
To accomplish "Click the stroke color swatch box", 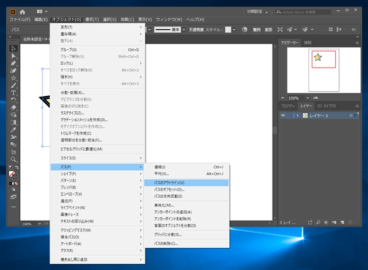I will (x=15, y=177).
